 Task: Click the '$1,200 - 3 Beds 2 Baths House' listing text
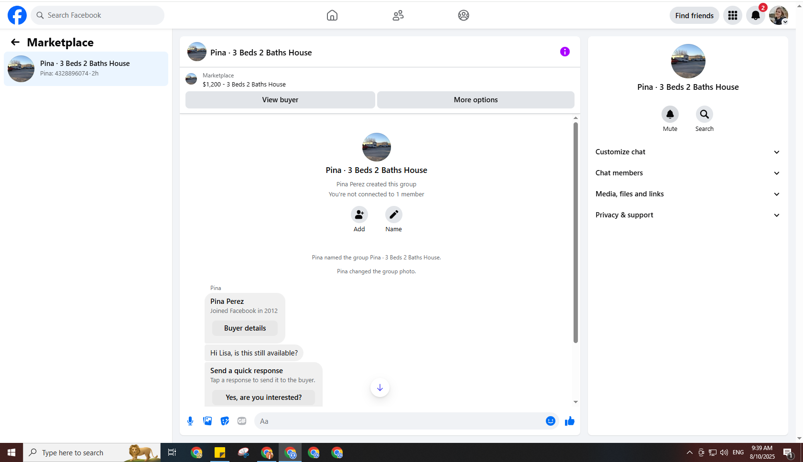244,85
